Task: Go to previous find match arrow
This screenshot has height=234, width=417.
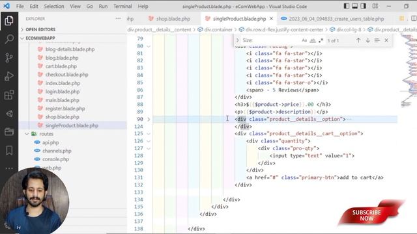Action: (358, 40)
